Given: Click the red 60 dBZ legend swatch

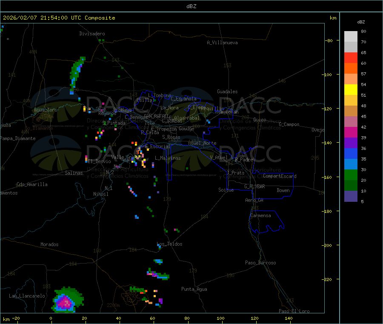Looking at the screenshot, I should click(351, 57).
